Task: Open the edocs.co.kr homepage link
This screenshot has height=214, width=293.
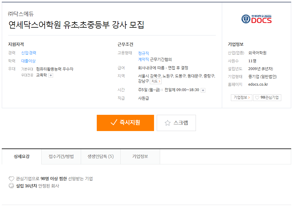Action: coord(258,84)
